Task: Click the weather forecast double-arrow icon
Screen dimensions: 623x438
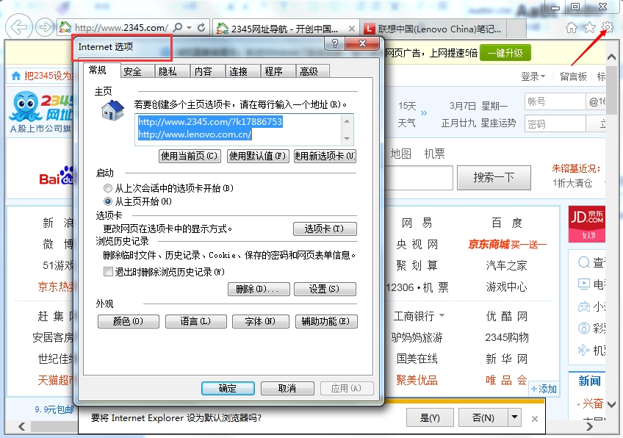Action: click(x=424, y=113)
